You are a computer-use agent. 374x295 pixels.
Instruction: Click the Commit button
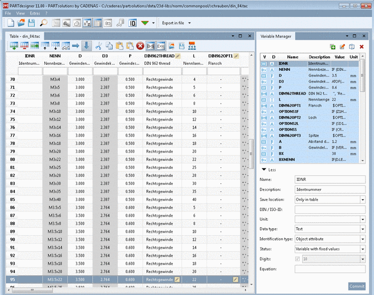(x=357, y=286)
